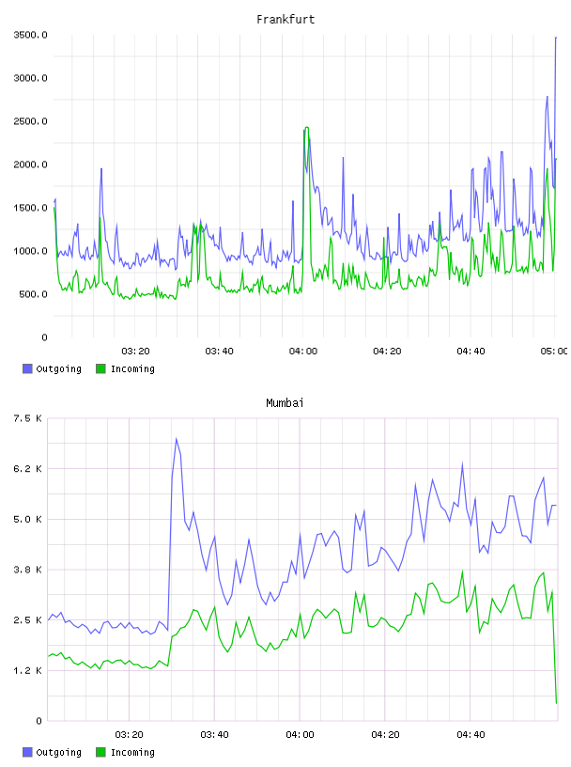571x767 pixels.
Task: Click the 04:20 time label under Frankfurt chart
Action: coord(387,352)
